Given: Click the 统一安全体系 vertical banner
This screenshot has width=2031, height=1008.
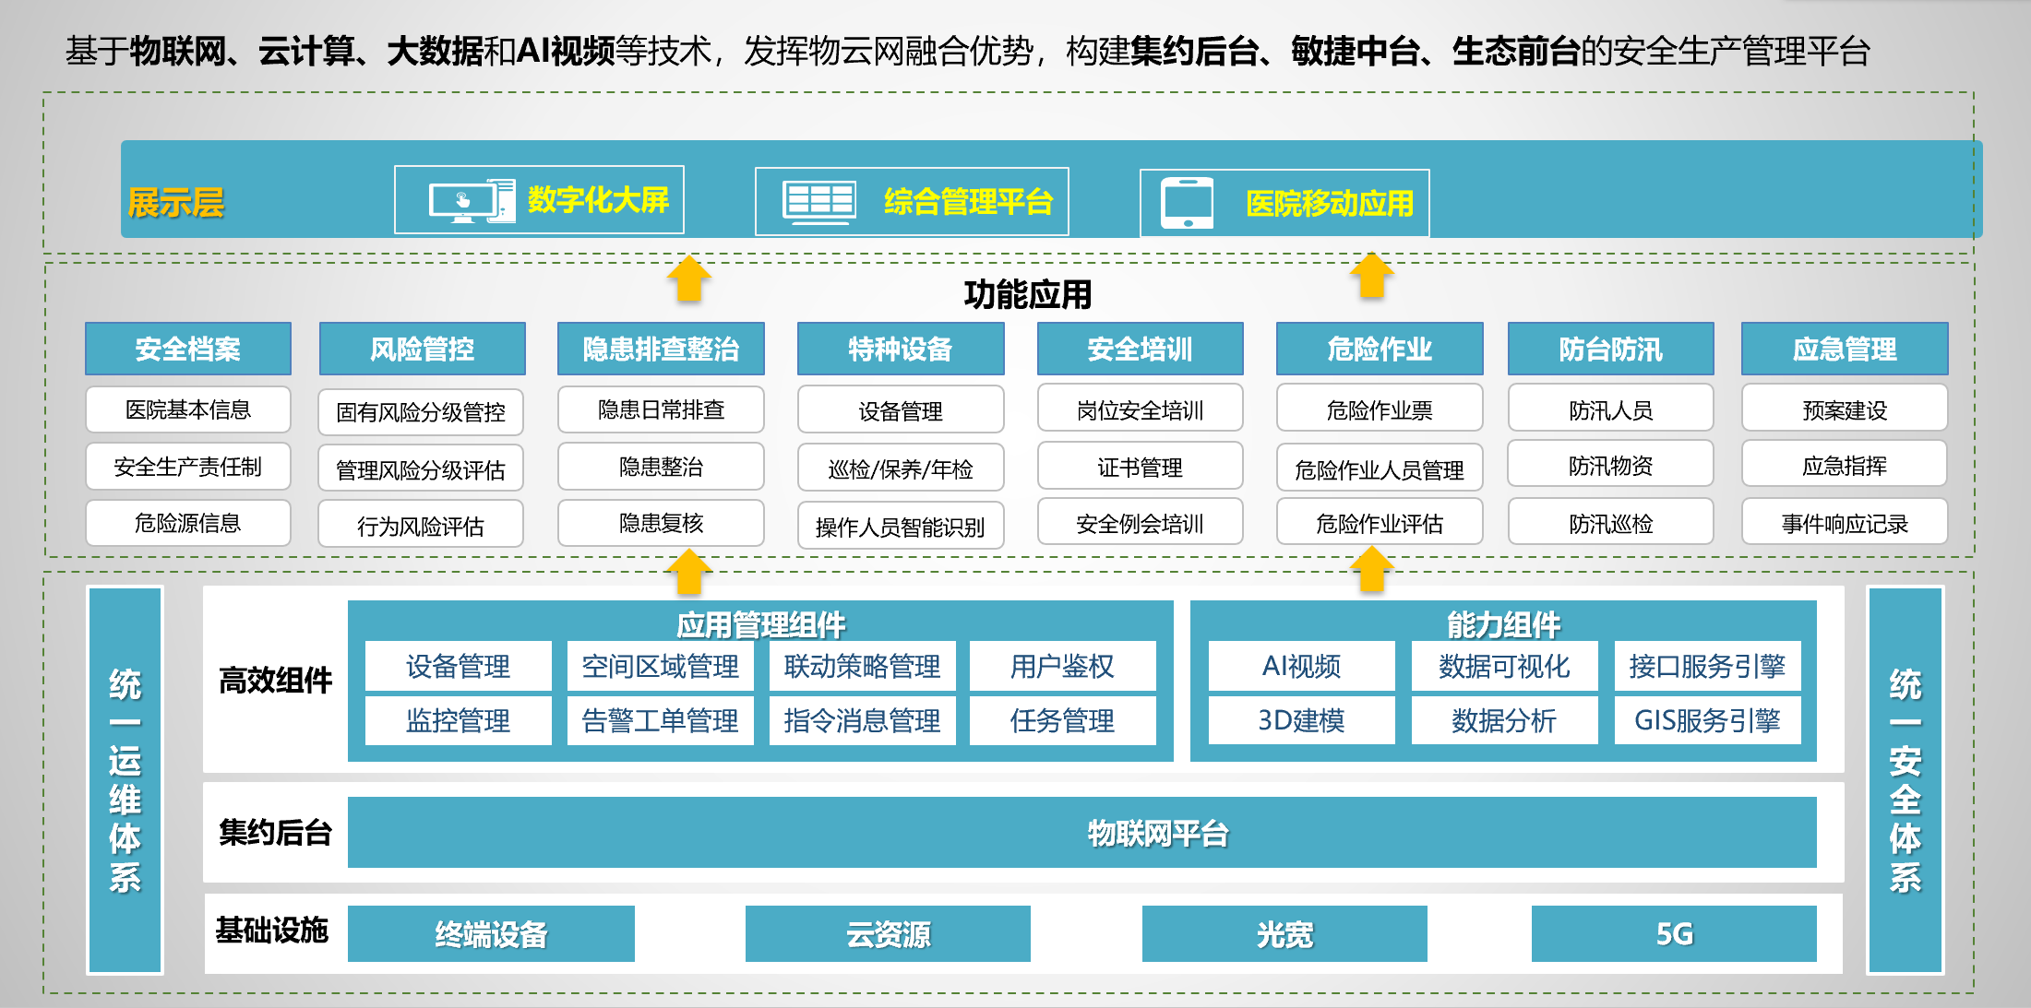Looking at the screenshot, I should (x=1905, y=779).
